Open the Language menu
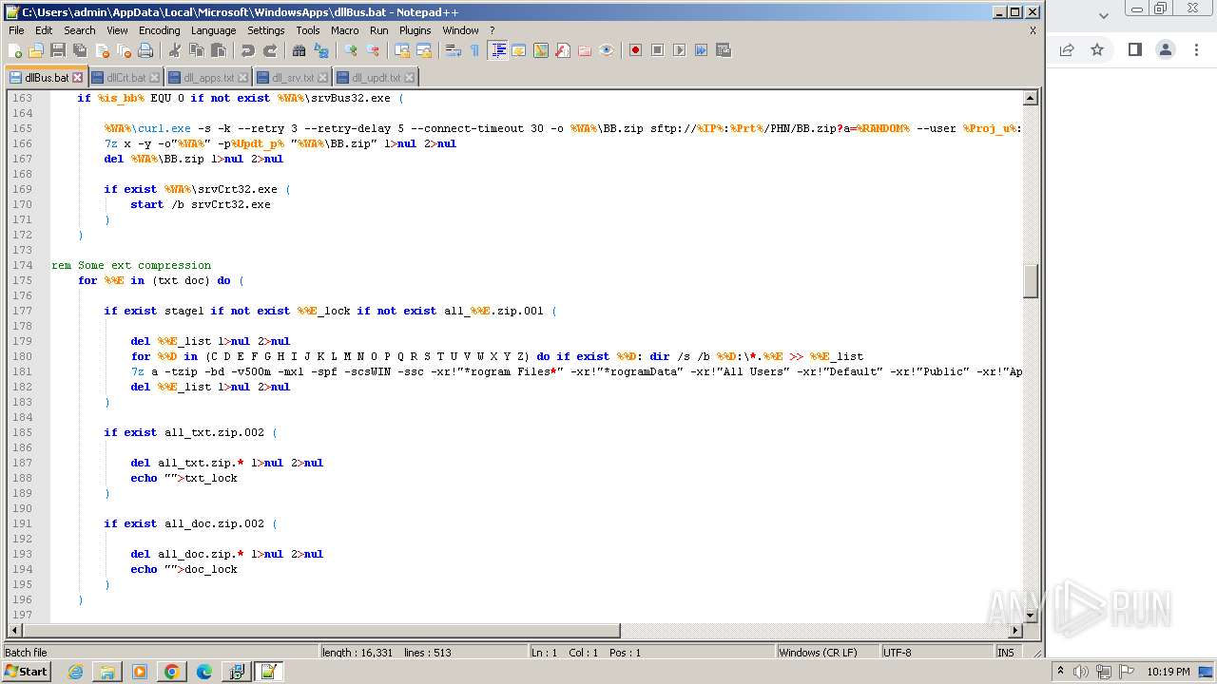 (214, 30)
